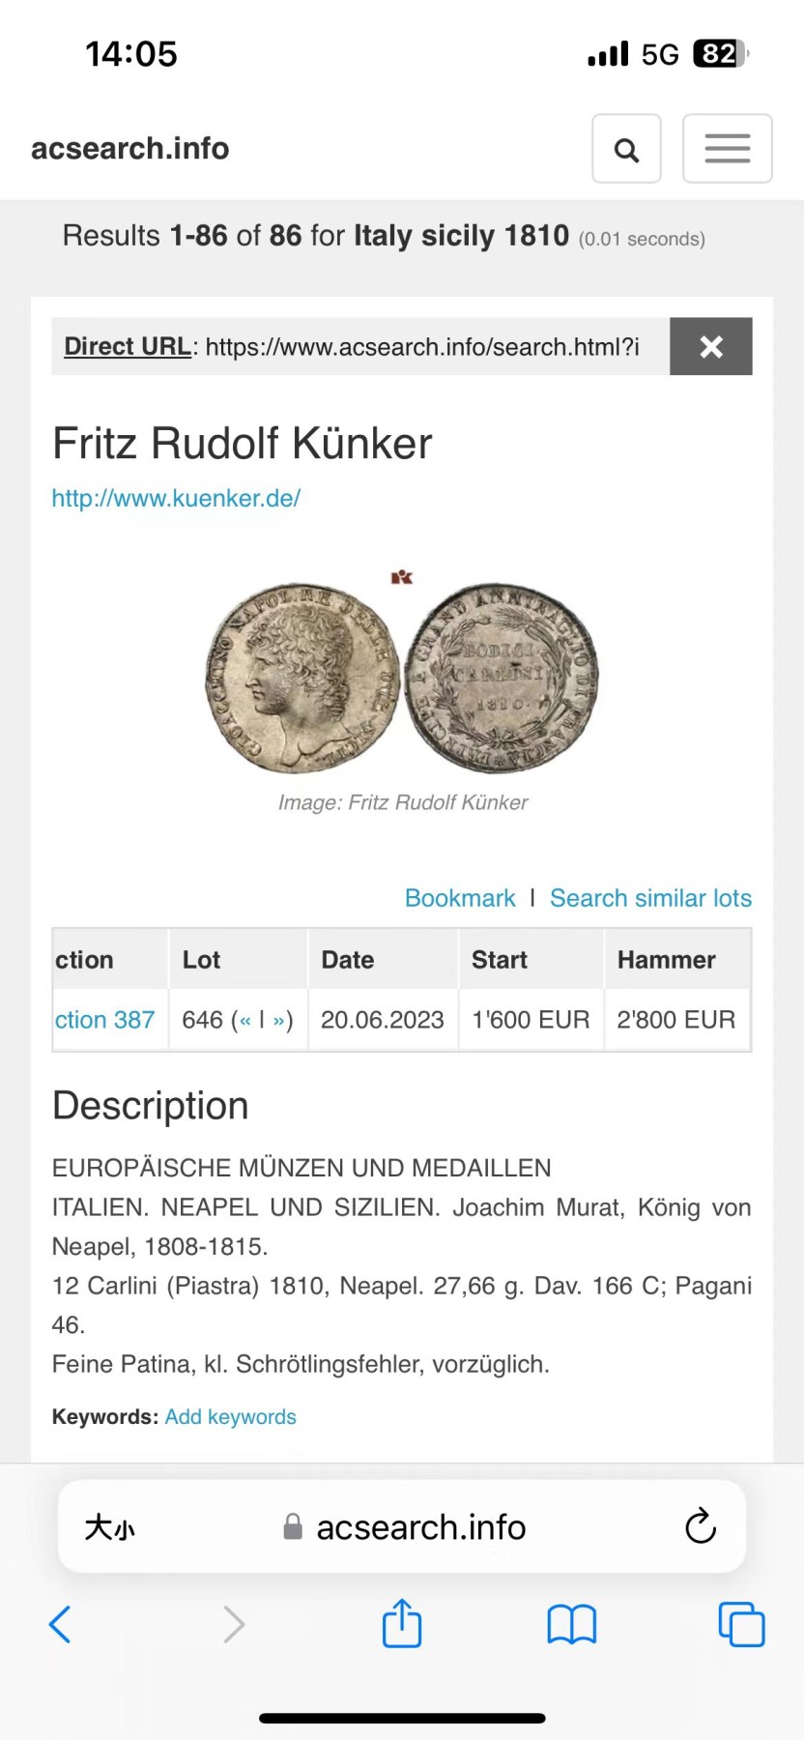Open the search magnifier button

(x=626, y=149)
